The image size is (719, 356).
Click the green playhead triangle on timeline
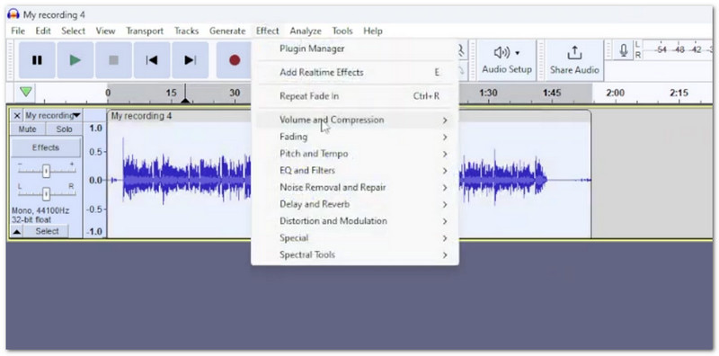tap(26, 92)
